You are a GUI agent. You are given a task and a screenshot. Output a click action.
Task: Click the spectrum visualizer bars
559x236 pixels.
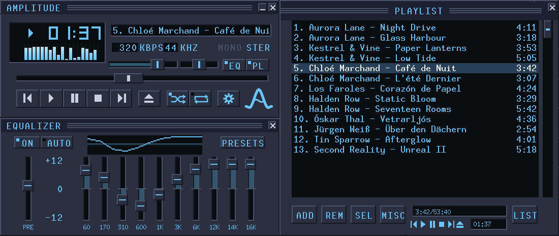click(60, 53)
